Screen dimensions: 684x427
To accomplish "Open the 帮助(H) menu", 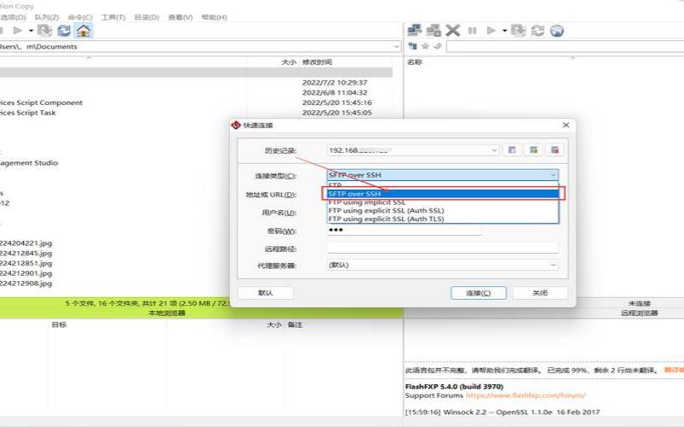I will (x=215, y=17).
